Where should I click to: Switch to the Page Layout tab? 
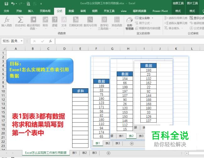(45, 11)
